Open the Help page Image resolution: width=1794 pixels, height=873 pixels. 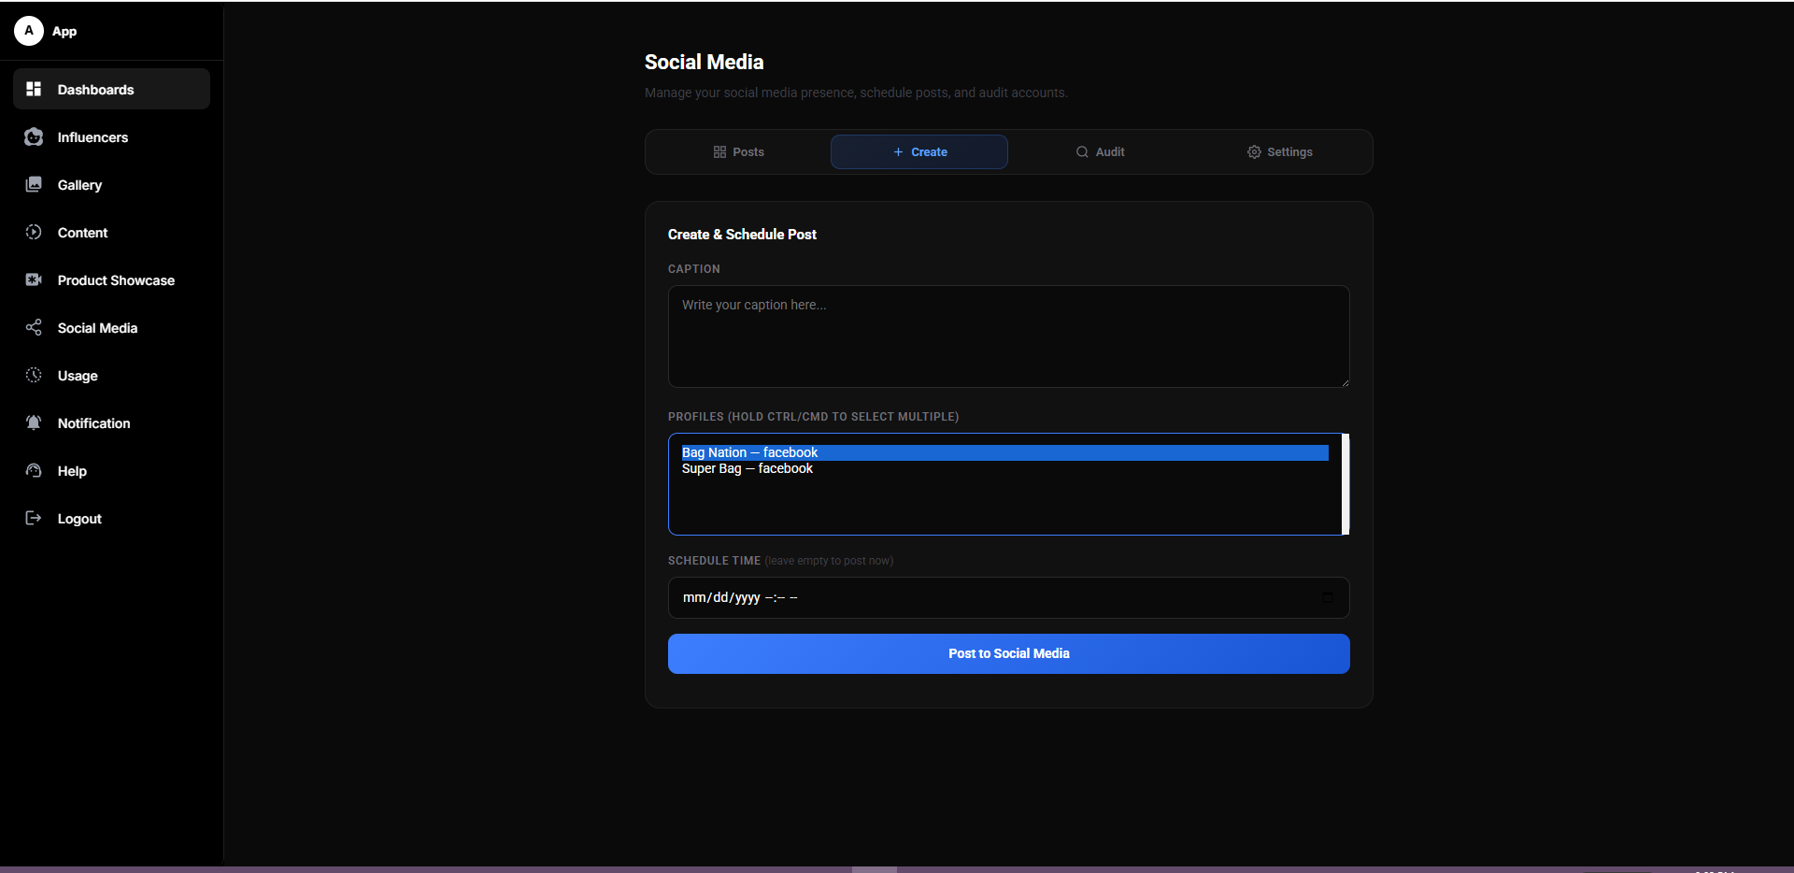pyautogui.click(x=111, y=470)
